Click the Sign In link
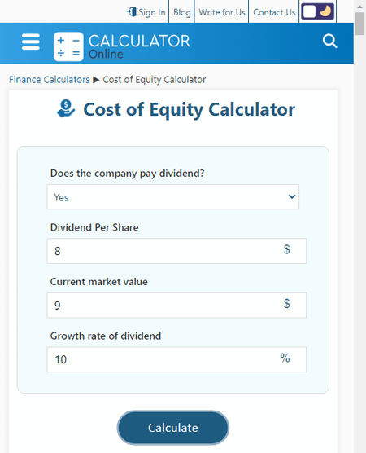The image size is (366, 453). click(152, 12)
